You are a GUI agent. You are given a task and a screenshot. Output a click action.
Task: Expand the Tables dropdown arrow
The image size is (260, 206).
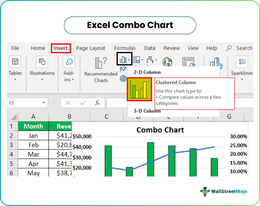[x=15, y=80]
